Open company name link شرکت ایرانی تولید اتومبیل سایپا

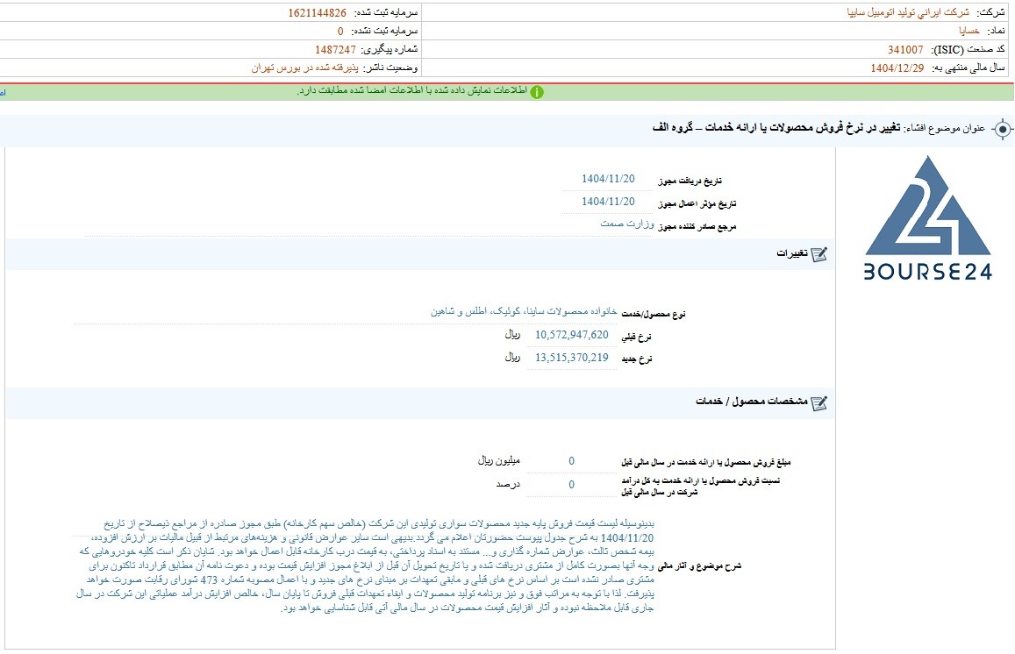[908, 12]
